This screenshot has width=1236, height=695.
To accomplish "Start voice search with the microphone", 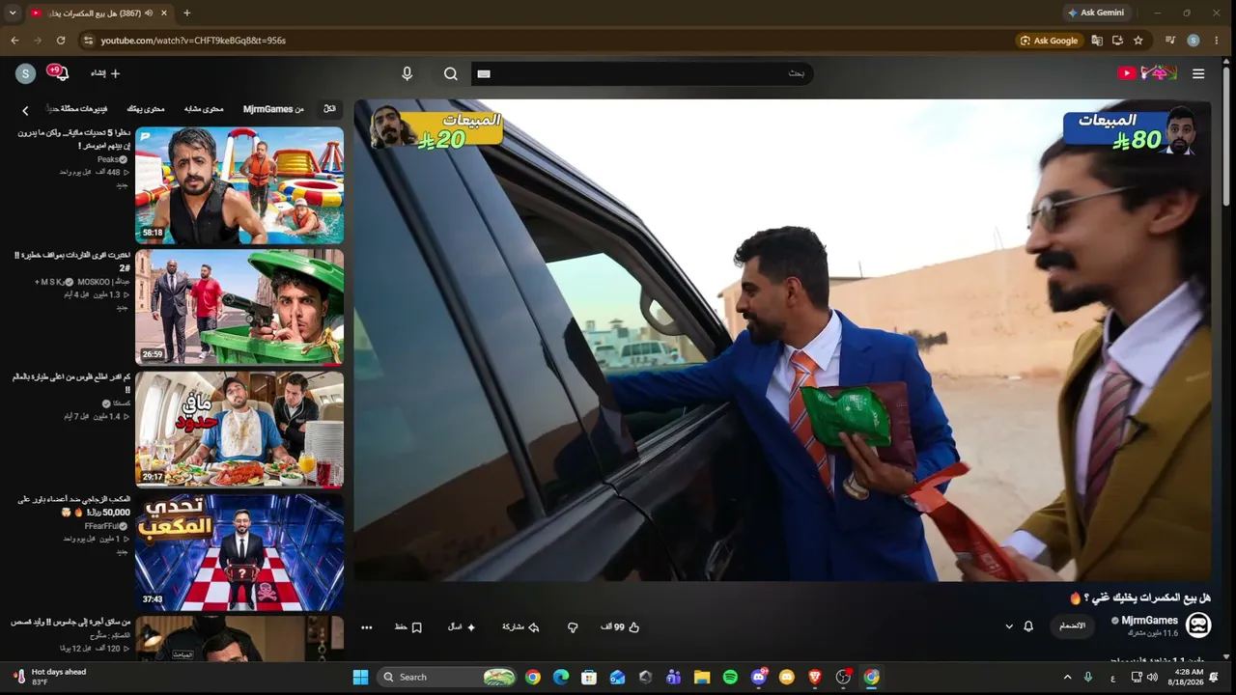I will click(407, 73).
